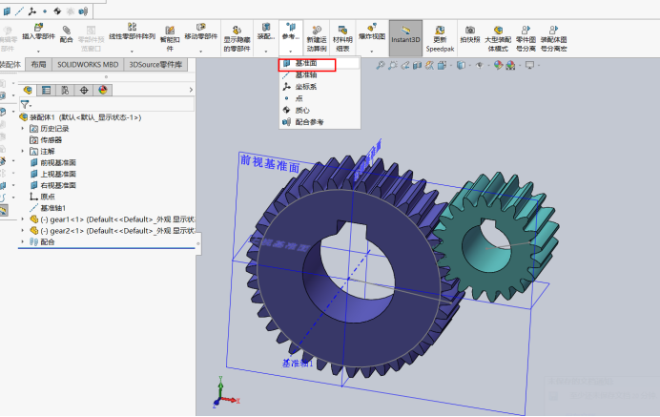Screen dimensions: 660x417
Task: Open the 爆炸视图 dropdown arrow
Action: click(372, 52)
